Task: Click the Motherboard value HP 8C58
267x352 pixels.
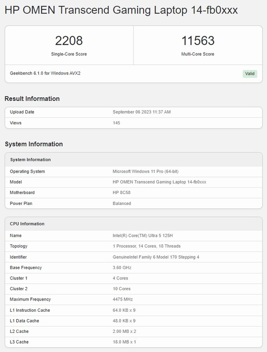Action: [x=122, y=193]
